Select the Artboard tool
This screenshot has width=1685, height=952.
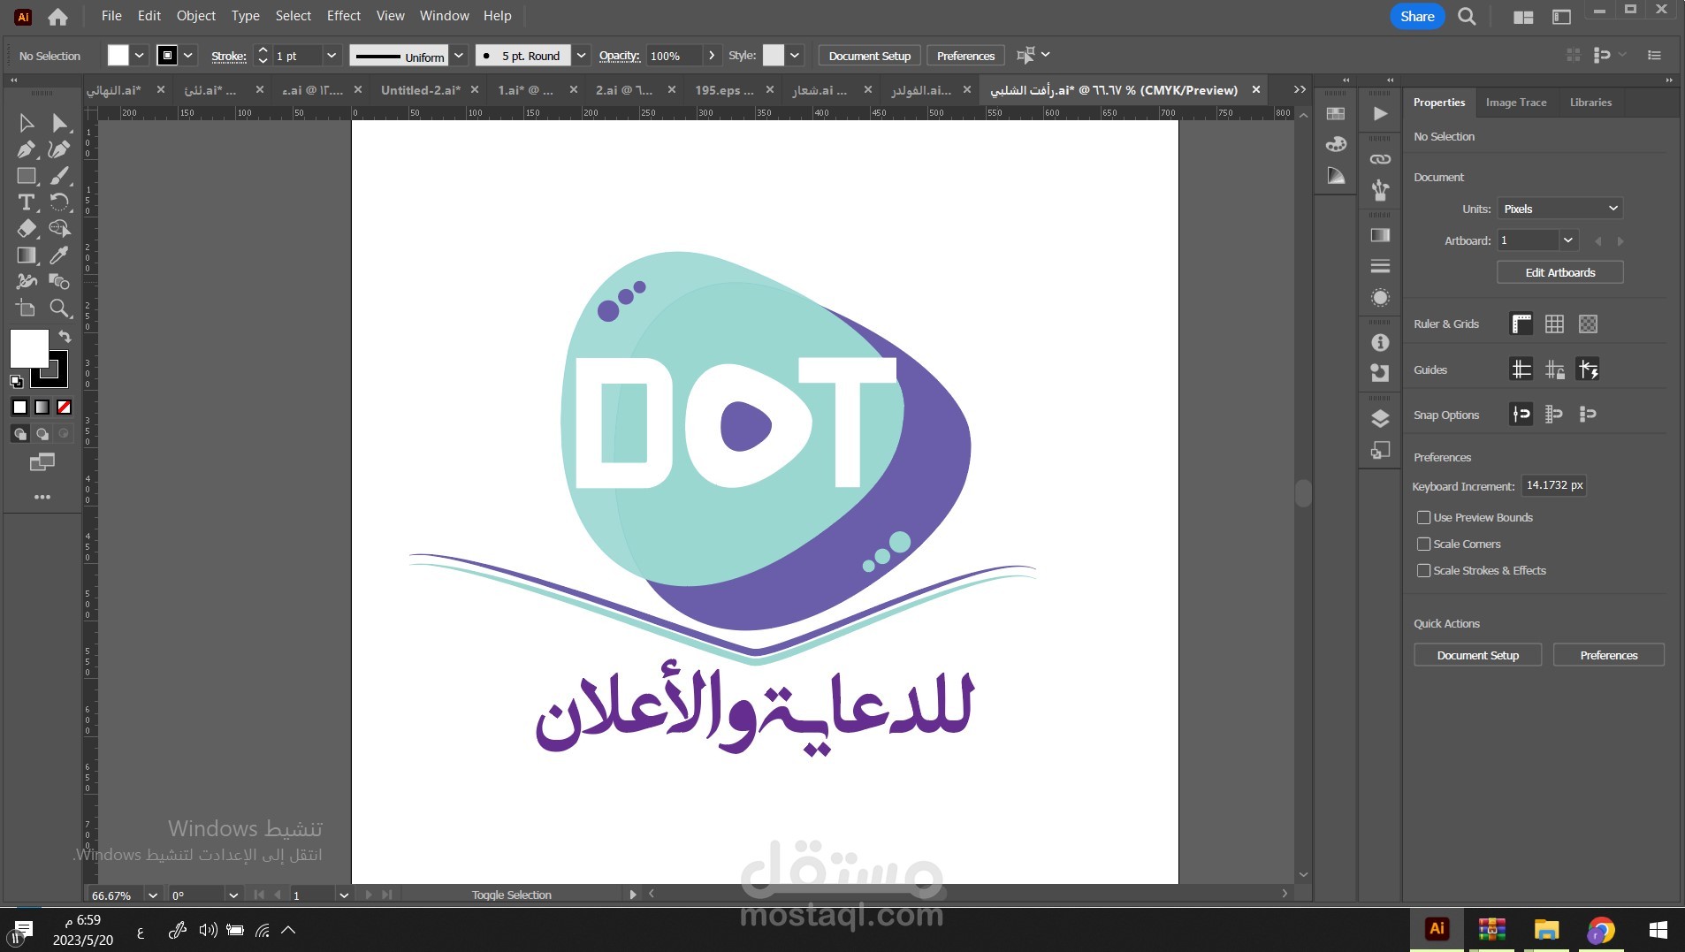coord(27,308)
